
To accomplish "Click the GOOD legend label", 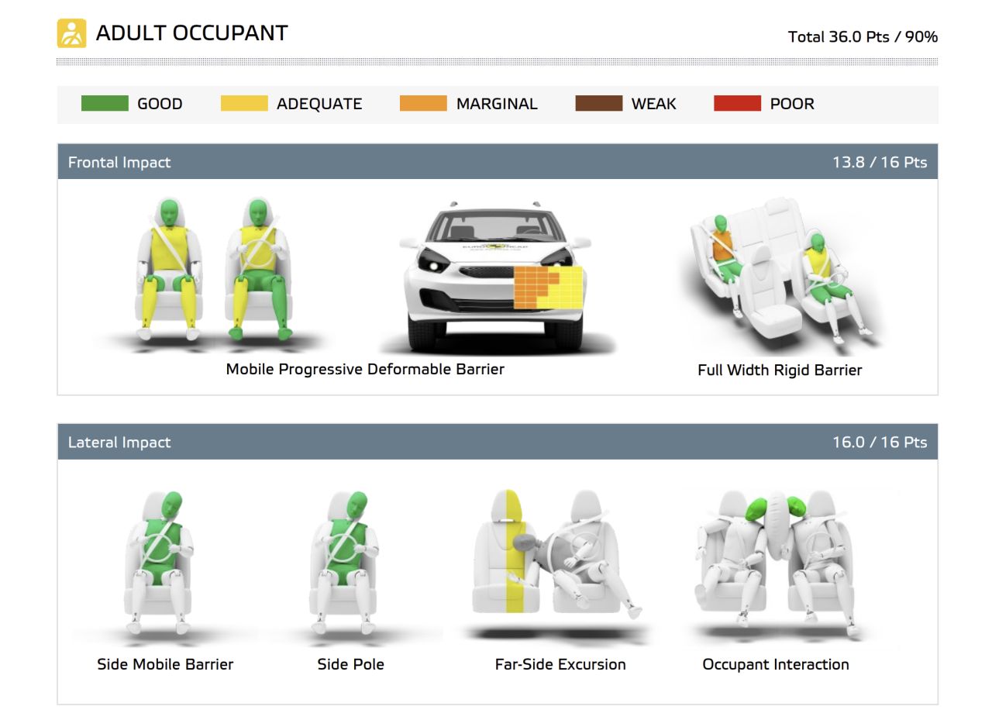I will coord(160,104).
